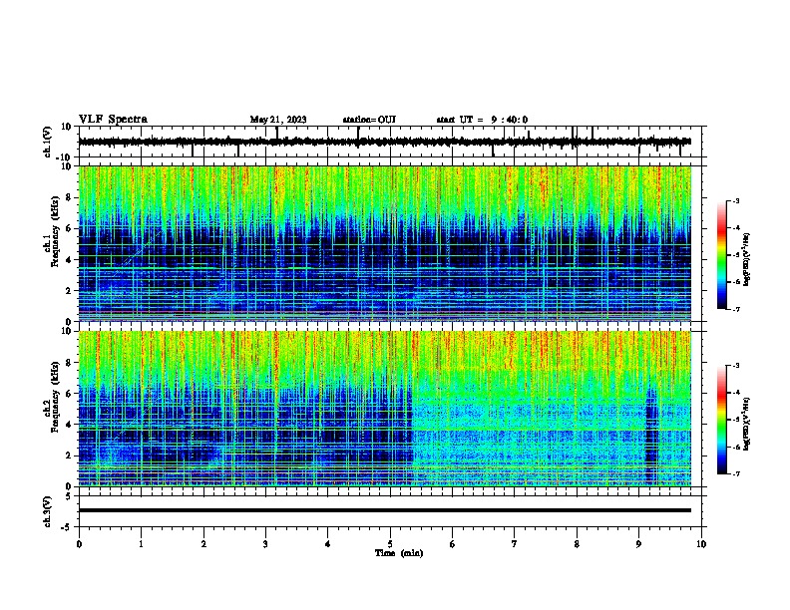790x610 pixels.
Task: Click the ch.1 "Frequency (kHz)" axis label
Action: coord(55,232)
